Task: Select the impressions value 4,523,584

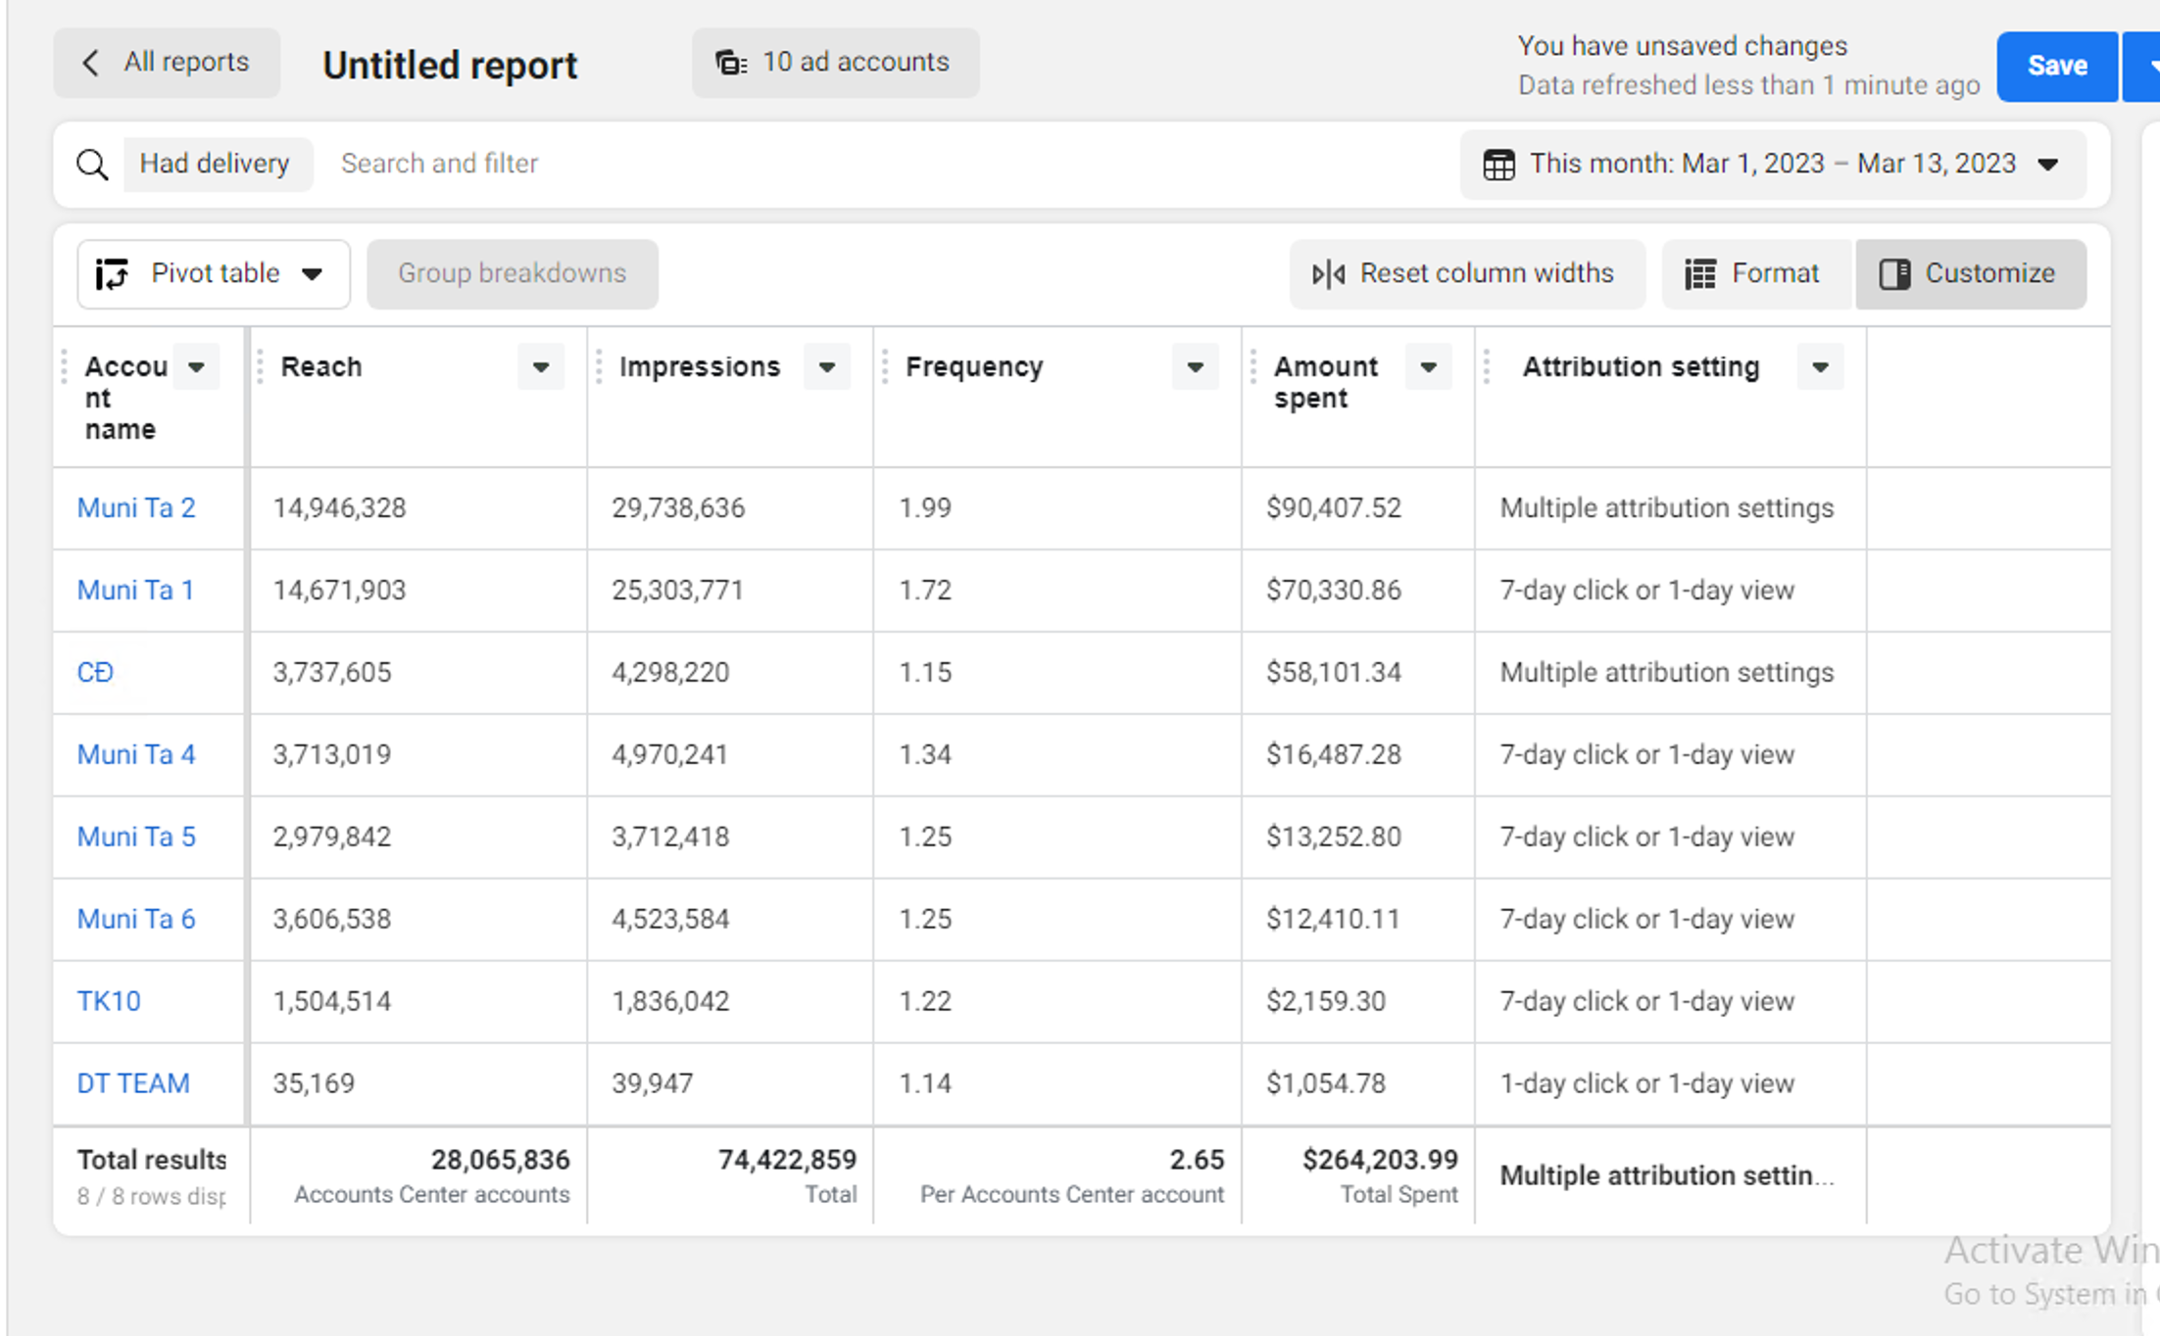Action: pyautogui.click(x=670, y=920)
